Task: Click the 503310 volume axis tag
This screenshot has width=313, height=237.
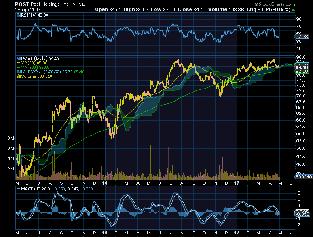Action: pyautogui.click(x=304, y=177)
